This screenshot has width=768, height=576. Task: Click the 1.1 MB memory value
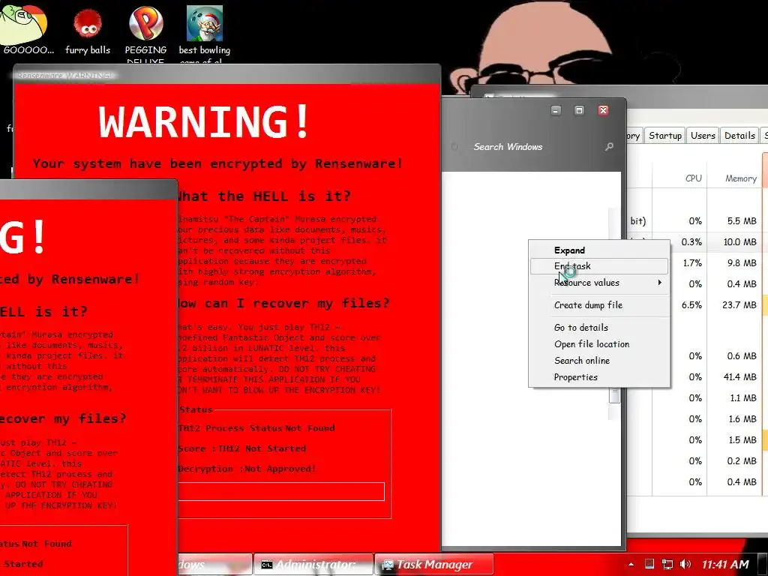coord(743,398)
